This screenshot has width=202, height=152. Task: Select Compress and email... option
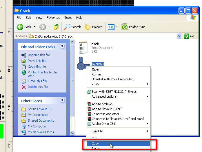coord(119,114)
